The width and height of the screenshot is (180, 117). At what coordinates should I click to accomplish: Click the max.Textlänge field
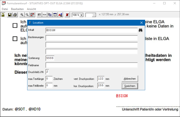pyautogui.click(x=49, y=79)
